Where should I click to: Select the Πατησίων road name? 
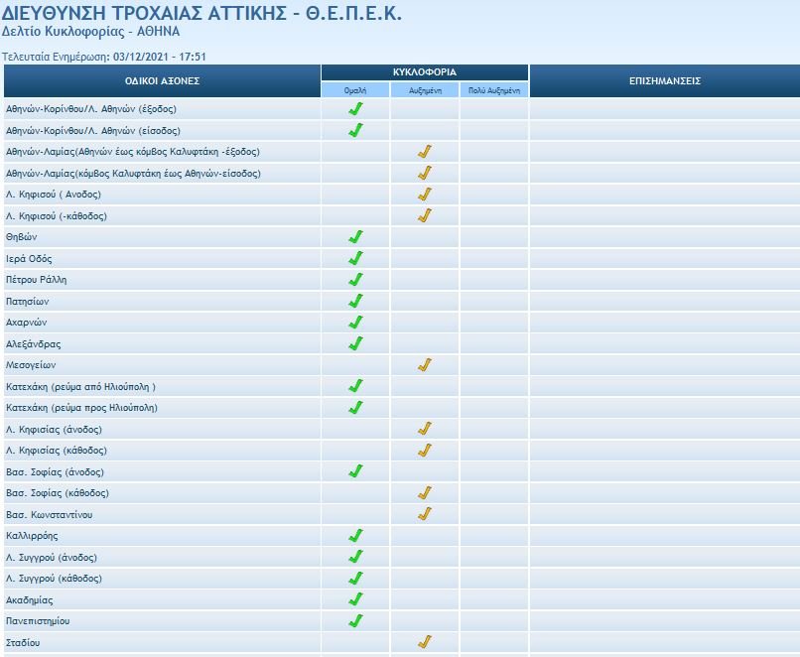point(27,302)
